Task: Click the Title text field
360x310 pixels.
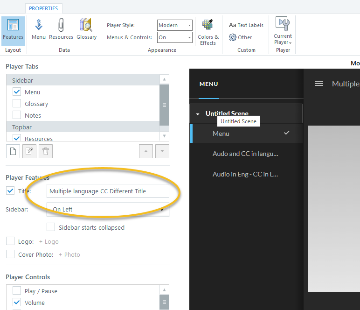Action: click(108, 191)
